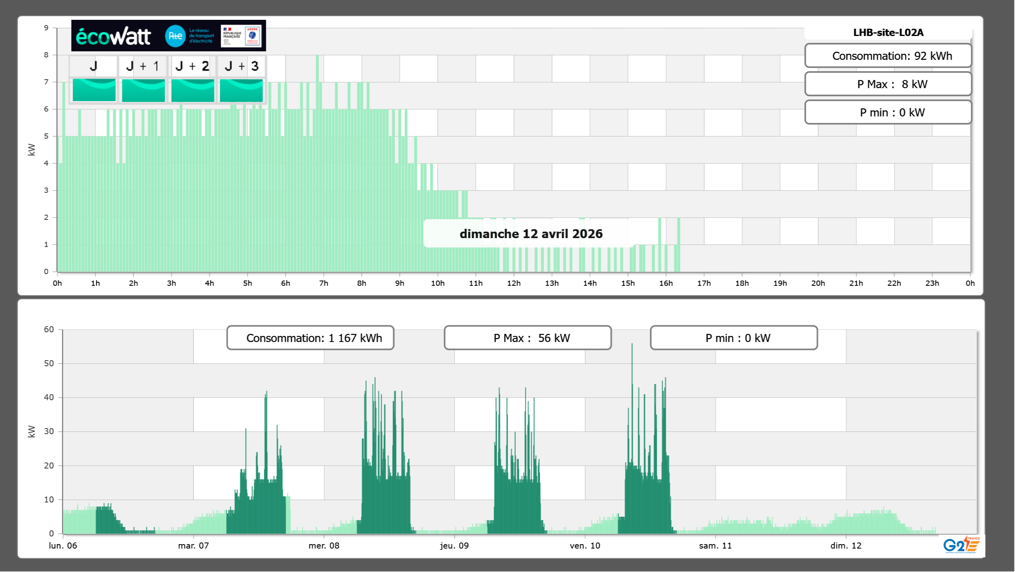The height and width of the screenshot is (572, 1015).
Task: Click the dimanche 12 avril 2026 date label
Action: pos(531,234)
